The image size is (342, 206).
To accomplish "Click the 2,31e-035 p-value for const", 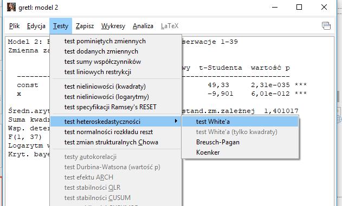I will point(270,85).
